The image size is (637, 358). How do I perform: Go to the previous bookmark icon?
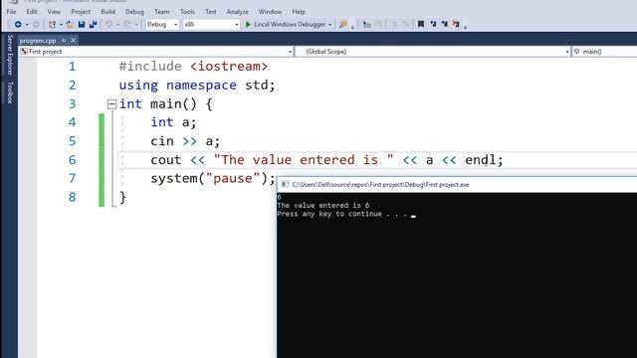click(x=433, y=24)
